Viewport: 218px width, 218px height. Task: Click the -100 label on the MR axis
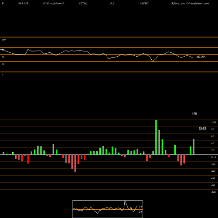pos(213,192)
